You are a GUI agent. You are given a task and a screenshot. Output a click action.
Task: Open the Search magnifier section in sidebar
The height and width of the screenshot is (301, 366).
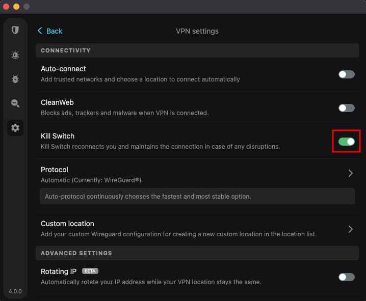(15, 103)
